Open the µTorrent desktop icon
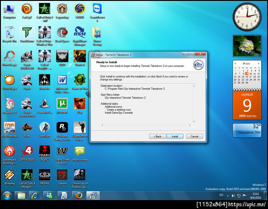Viewport: 268px width, 209px height. tap(62, 106)
